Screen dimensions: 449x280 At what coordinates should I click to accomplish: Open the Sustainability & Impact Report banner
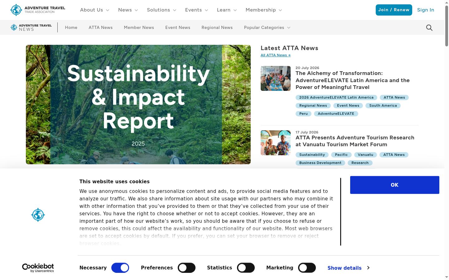pos(138,105)
